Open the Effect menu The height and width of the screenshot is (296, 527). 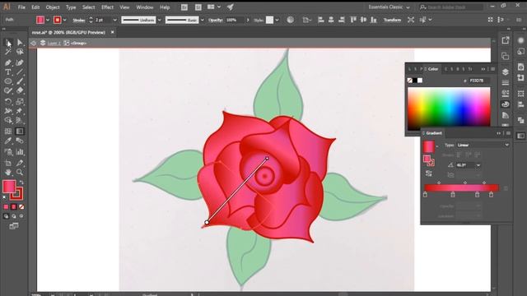click(107, 7)
